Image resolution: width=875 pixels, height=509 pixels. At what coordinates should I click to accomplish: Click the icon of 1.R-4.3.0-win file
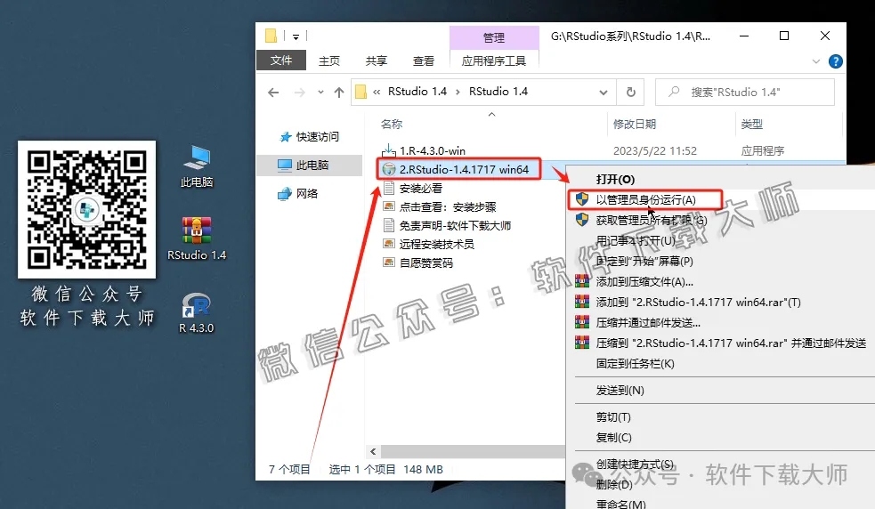(388, 150)
